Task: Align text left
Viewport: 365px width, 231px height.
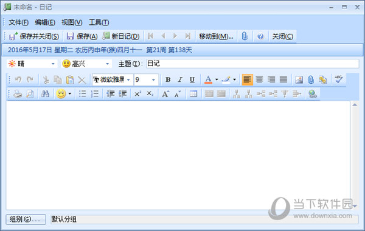Action: pyautogui.click(x=247, y=80)
